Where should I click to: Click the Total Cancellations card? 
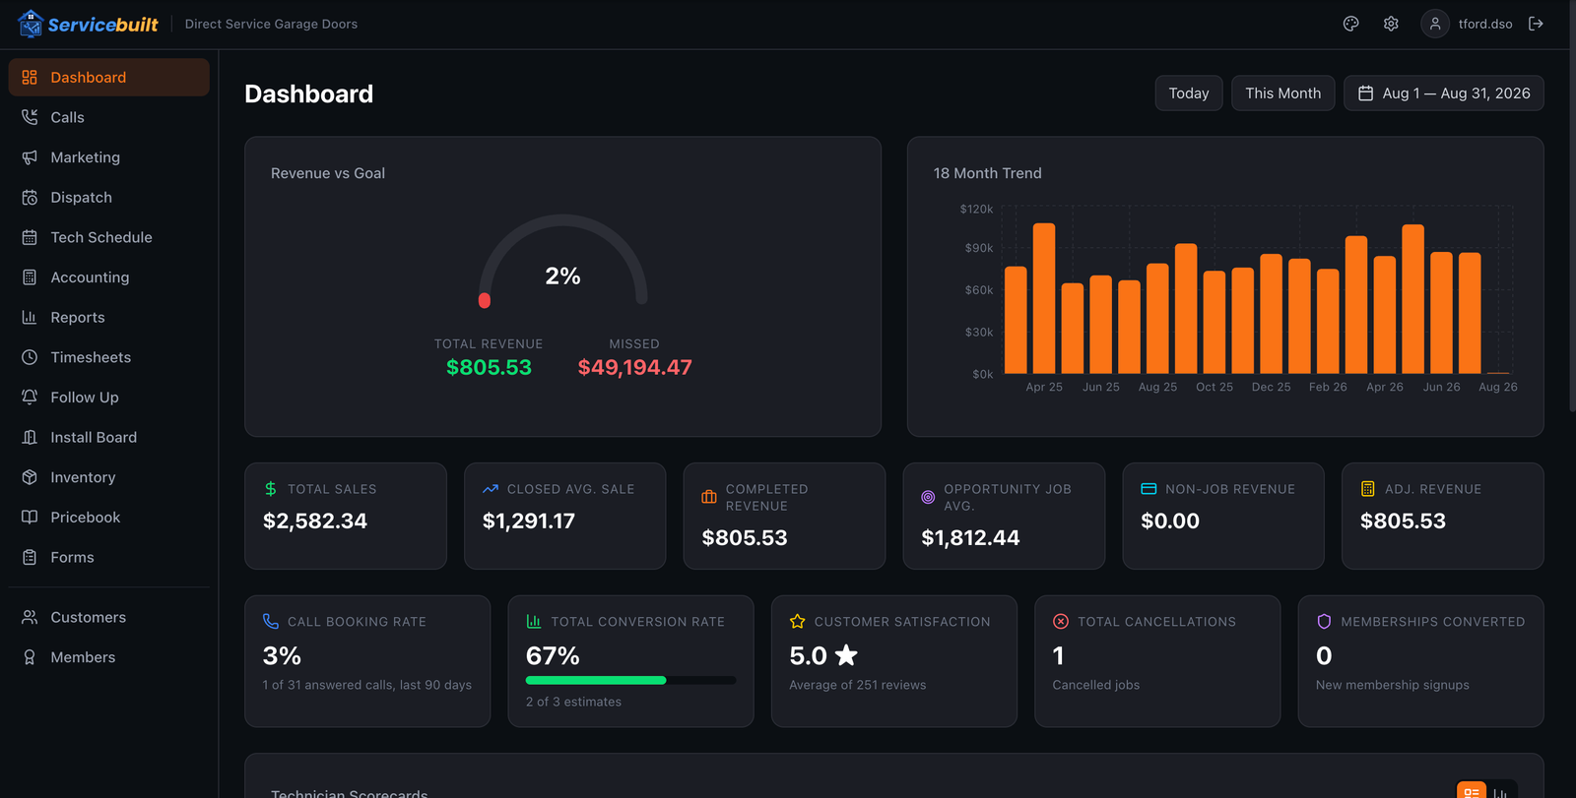pos(1157,661)
